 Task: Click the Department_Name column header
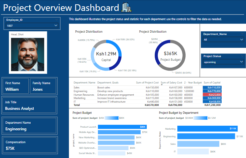point(84,82)
